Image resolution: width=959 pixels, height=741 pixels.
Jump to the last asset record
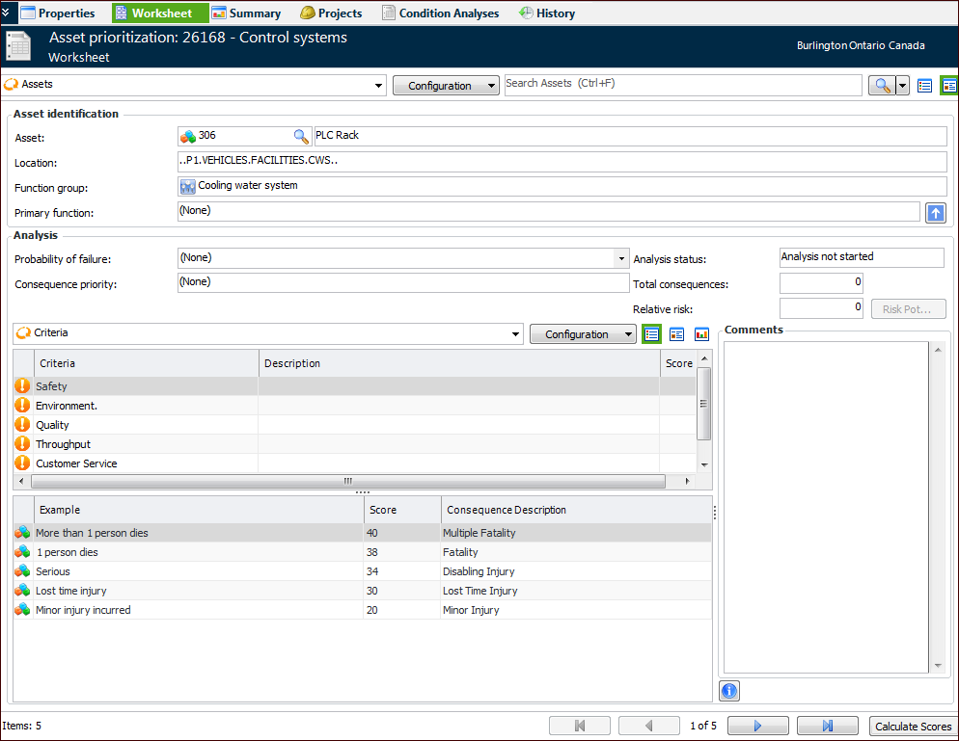click(827, 726)
